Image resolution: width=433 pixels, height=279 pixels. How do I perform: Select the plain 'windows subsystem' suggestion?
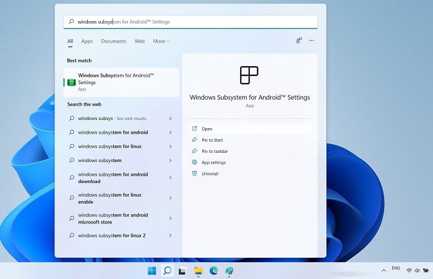click(121, 160)
